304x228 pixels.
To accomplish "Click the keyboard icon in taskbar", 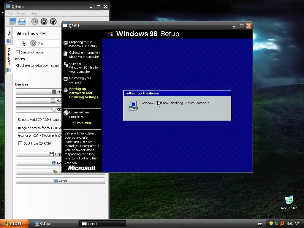I will click(x=260, y=224).
